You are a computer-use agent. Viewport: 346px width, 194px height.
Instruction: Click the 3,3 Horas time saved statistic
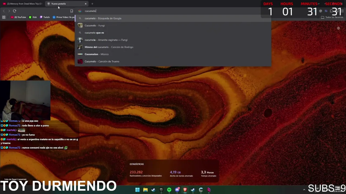point(208,174)
